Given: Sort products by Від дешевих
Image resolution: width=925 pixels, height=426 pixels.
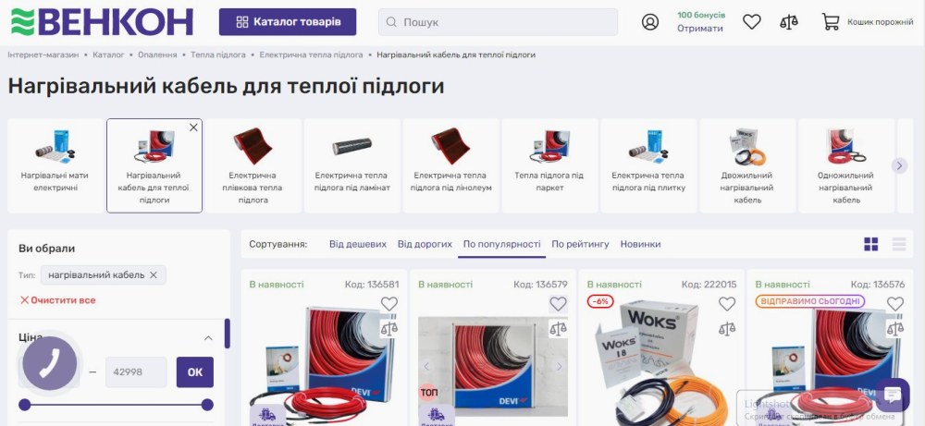Looking at the screenshot, I should coord(357,244).
